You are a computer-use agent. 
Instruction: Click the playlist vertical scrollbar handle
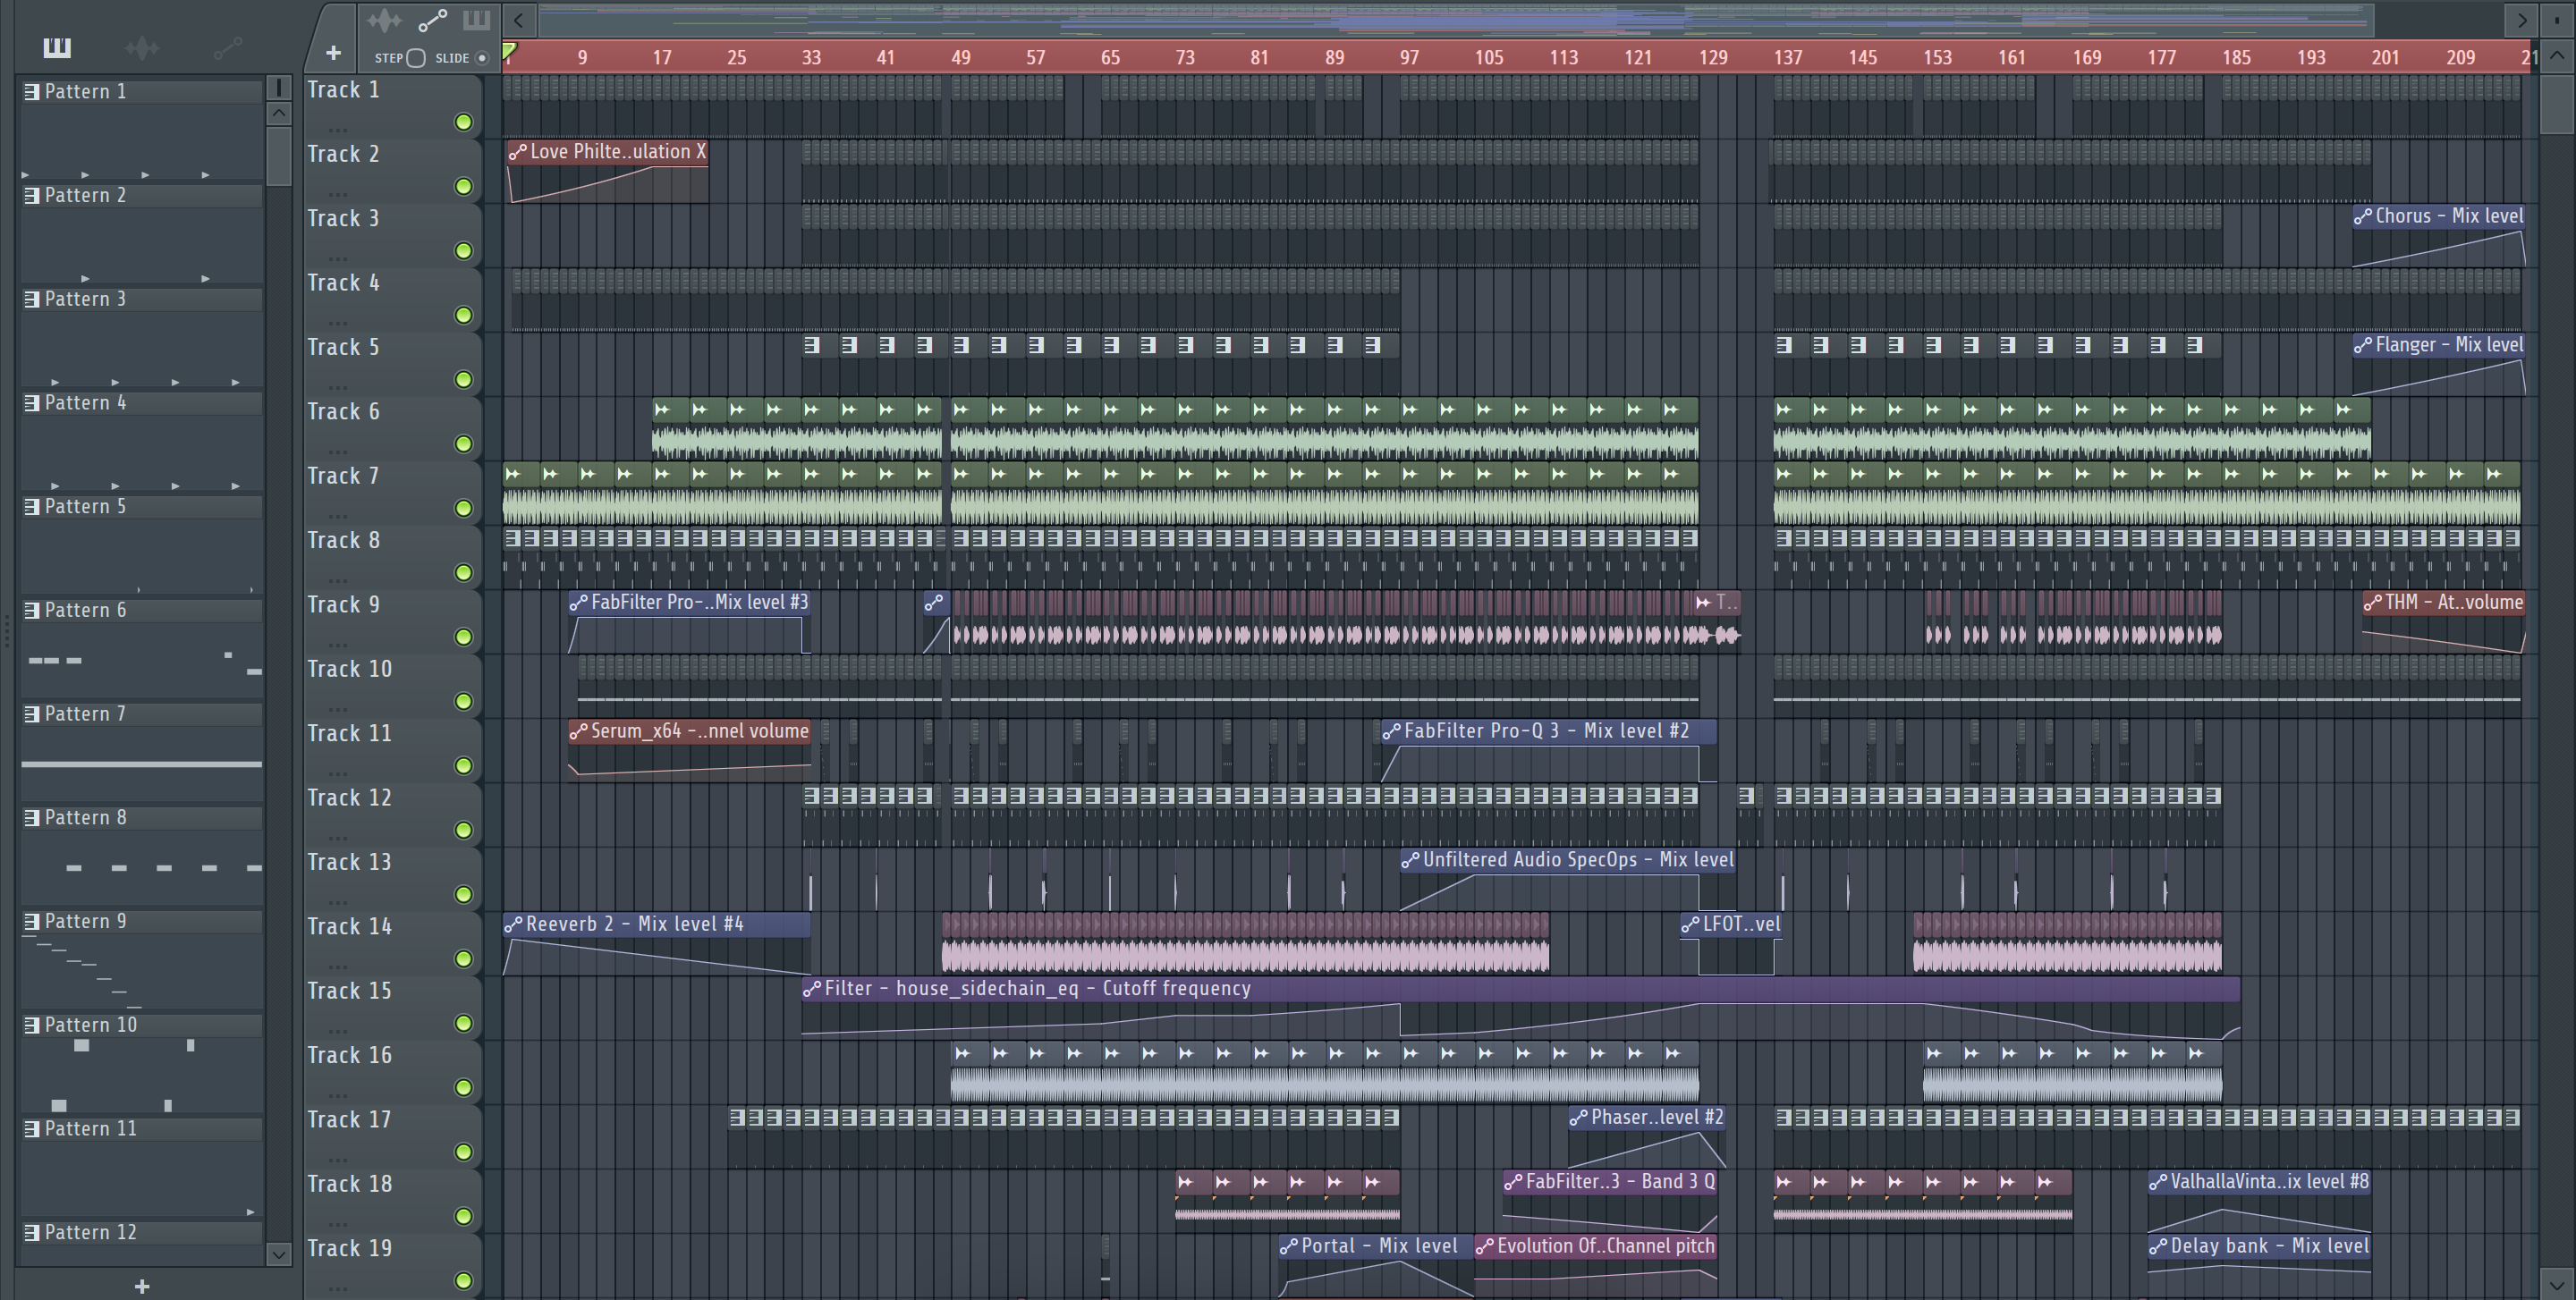2557,105
